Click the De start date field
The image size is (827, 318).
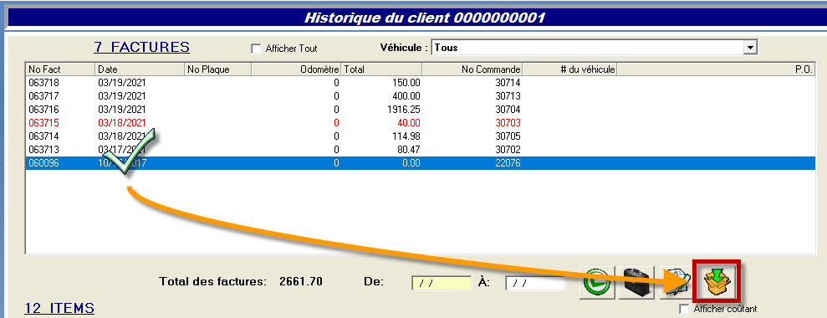442,284
